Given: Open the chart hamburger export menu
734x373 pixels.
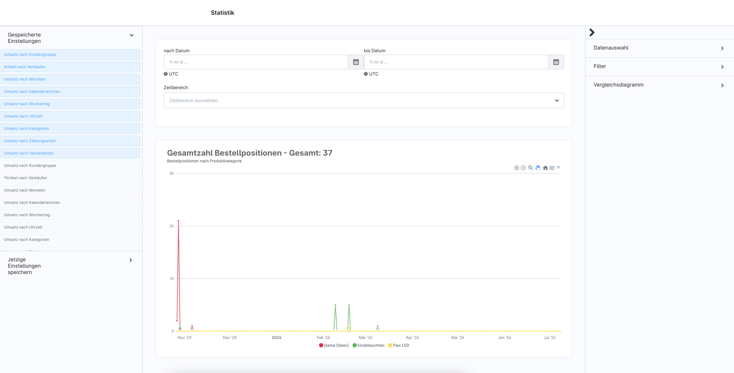Looking at the screenshot, I should pyautogui.click(x=552, y=168).
